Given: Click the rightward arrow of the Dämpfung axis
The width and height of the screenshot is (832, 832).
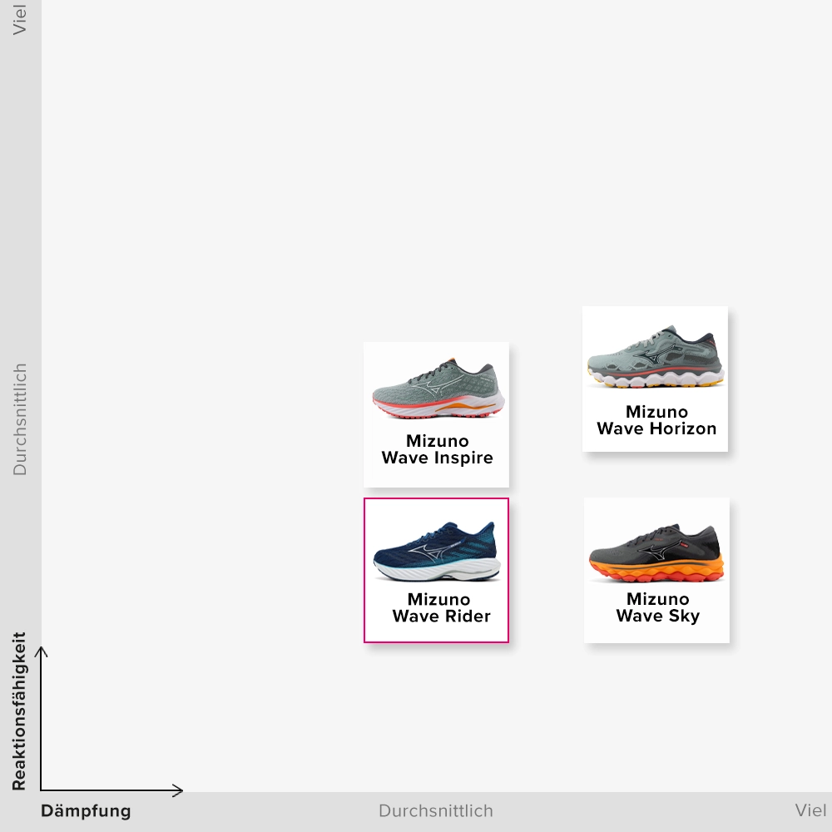Looking at the screenshot, I should click(176, 790).
